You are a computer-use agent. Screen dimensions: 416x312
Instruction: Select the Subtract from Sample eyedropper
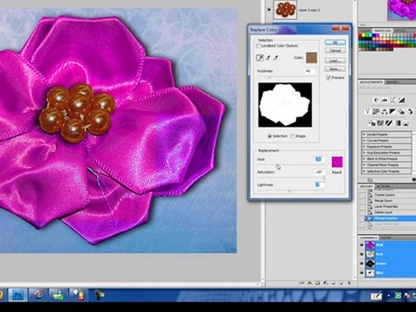click(276, 58)
